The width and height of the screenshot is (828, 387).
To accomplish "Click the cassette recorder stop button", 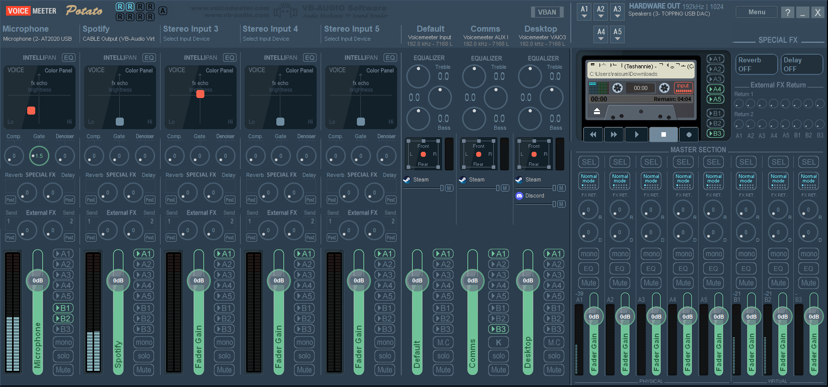I will click(x=663, y=134).
